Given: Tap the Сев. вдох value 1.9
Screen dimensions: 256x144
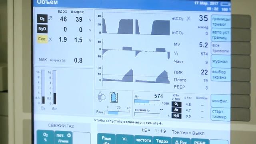Looking at the screenshot, I should click(63, 40).
